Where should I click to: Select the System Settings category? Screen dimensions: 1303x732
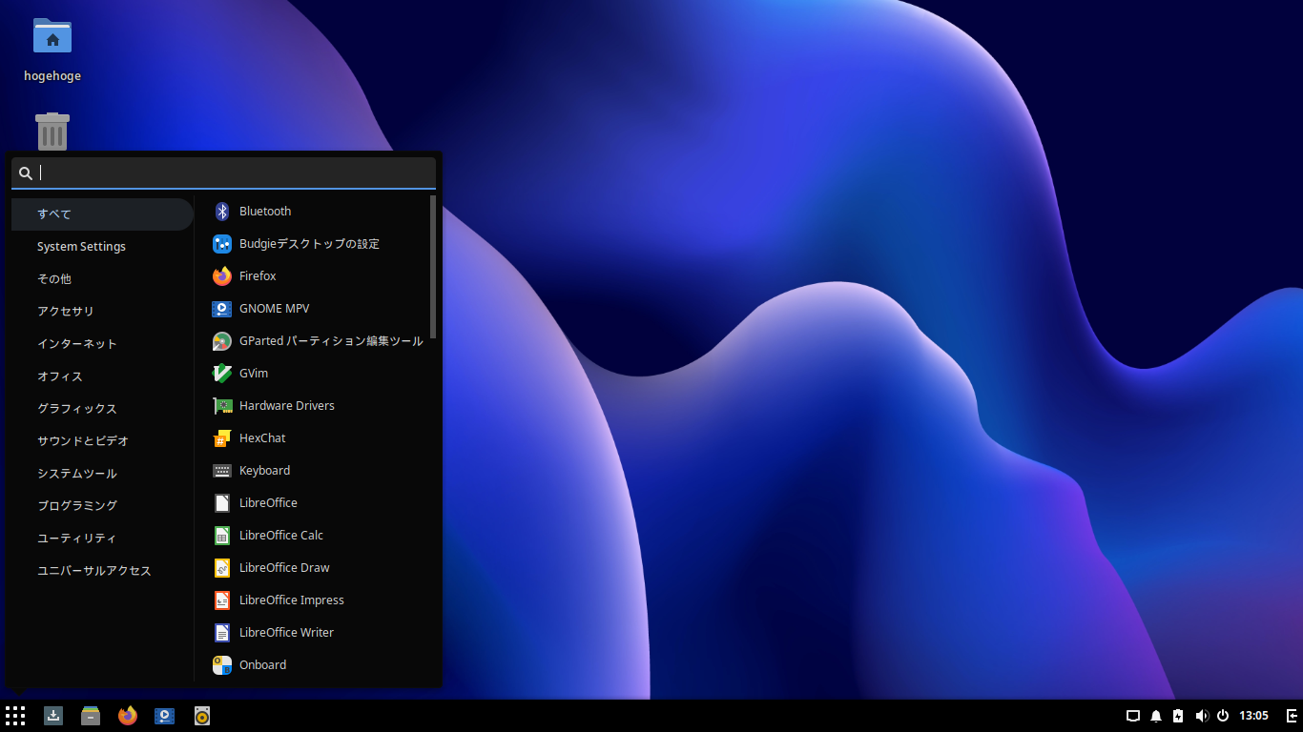(102, 247)
